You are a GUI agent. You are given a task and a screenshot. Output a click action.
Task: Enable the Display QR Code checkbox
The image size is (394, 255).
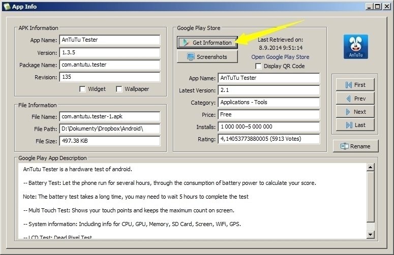point(258,66)
